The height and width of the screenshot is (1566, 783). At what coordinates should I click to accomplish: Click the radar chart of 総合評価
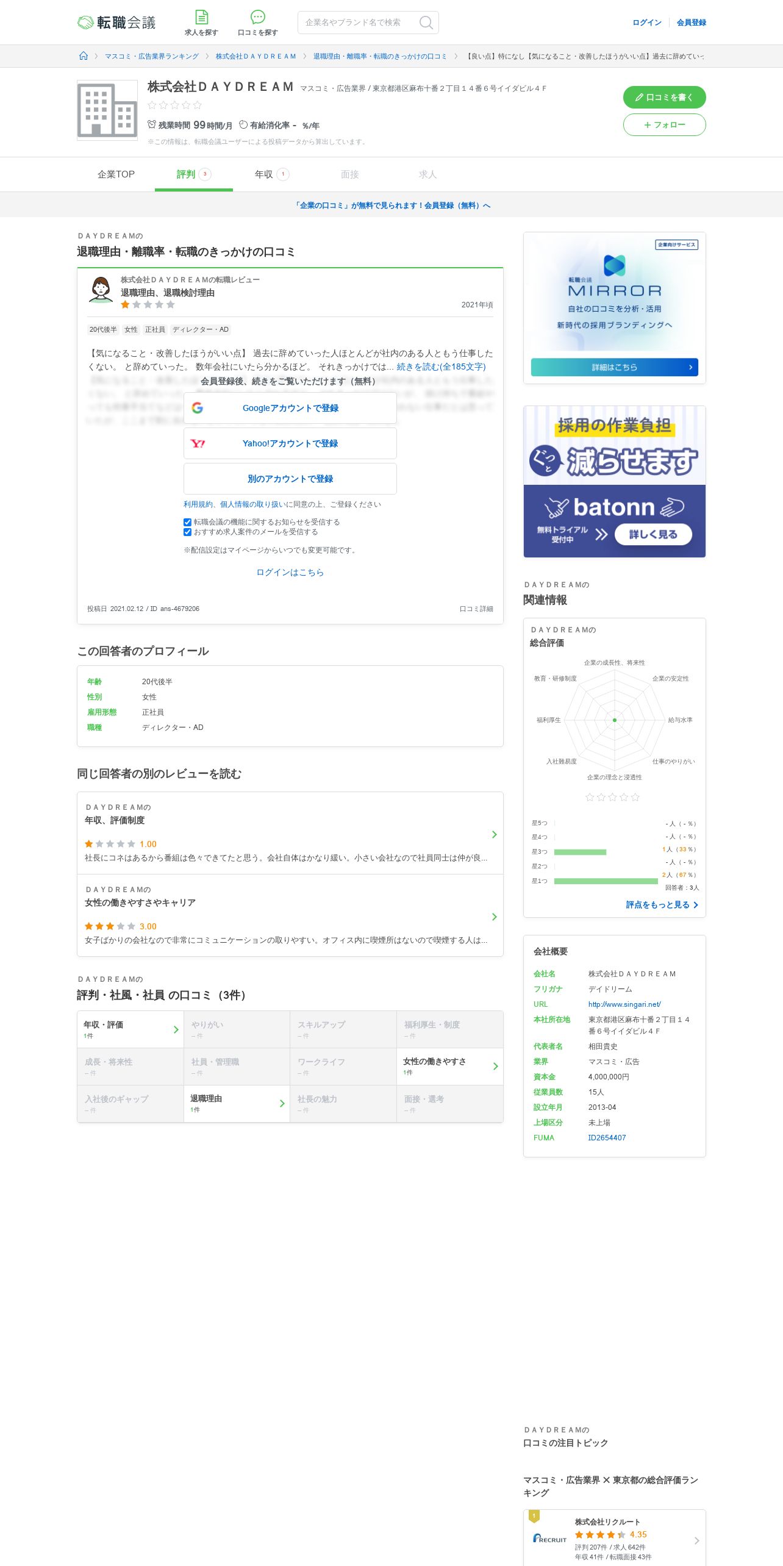[x=615, y=720]
